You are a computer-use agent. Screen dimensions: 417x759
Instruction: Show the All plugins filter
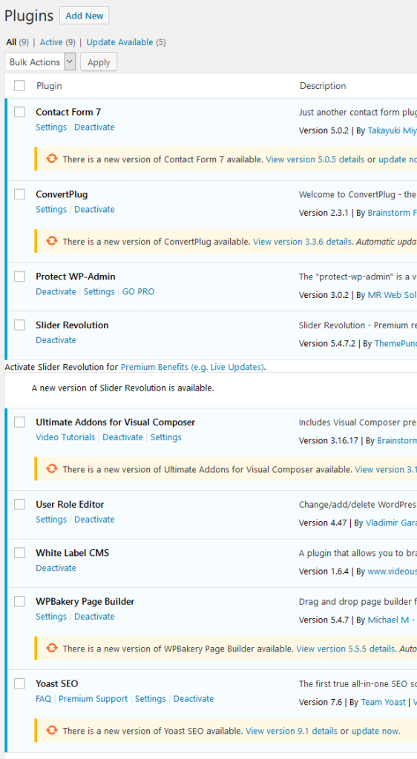pyautogui.click(x=11, y=42)
